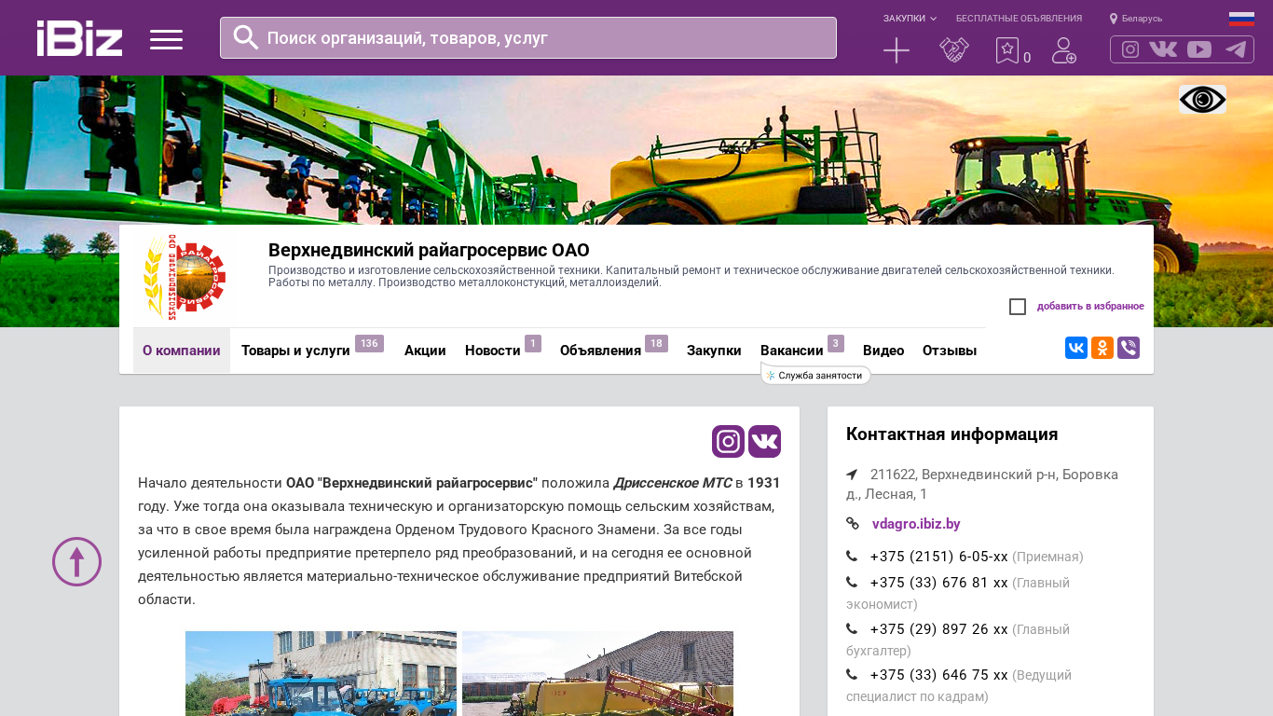The image size is (1273, 716).
Task: Click the address navigation arrow icon
Action: pyautogui.click(x=852, y=475)
